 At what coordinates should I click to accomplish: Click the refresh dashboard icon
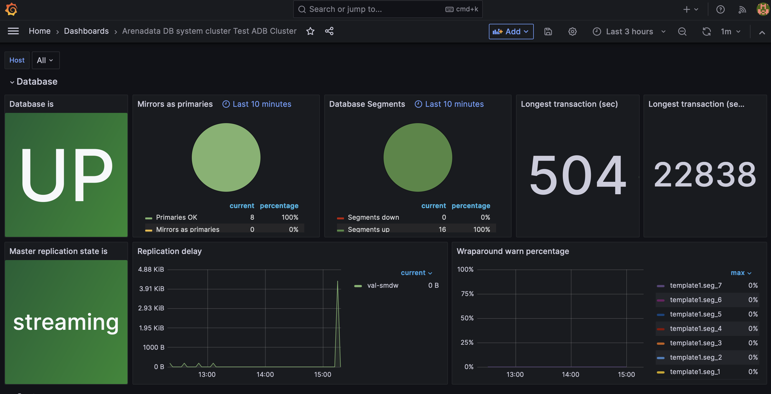point(706,31)
